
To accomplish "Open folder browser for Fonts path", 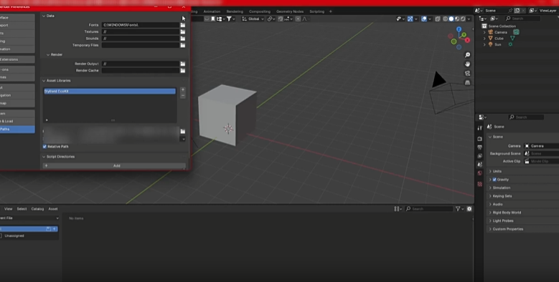I will pyautogui.click(x=183, y=25).
